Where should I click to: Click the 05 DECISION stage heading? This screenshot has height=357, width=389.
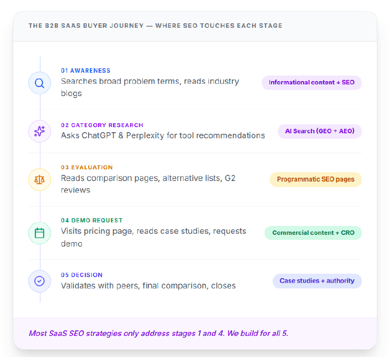coord(81,275)
